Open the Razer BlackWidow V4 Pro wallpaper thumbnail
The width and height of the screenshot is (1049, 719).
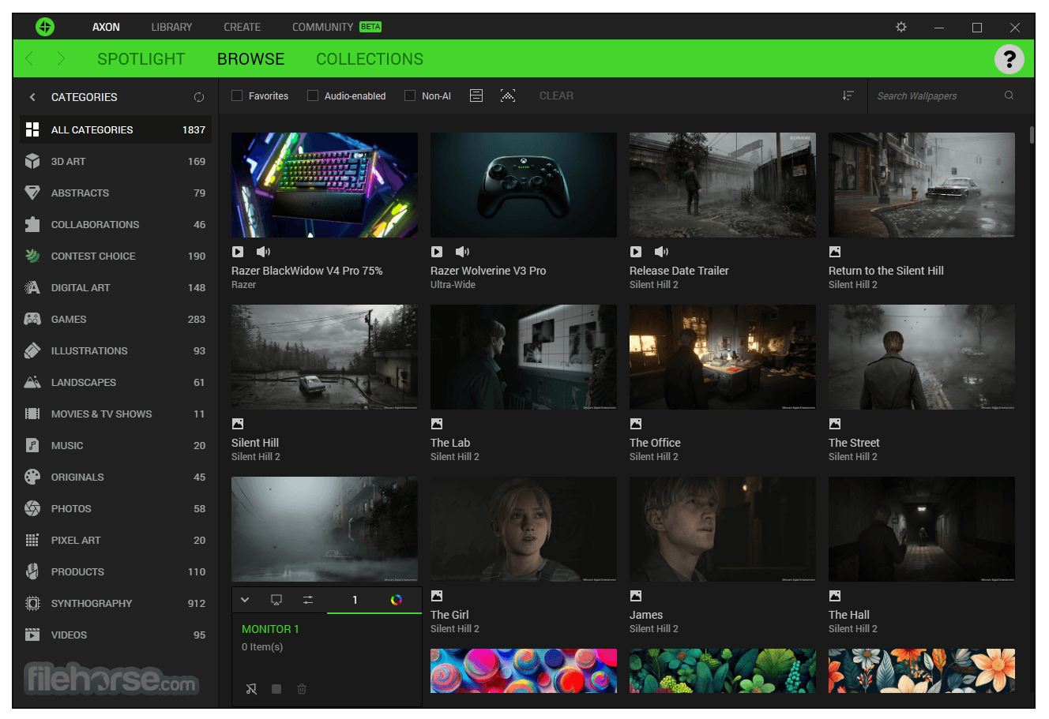click(325, 185)
